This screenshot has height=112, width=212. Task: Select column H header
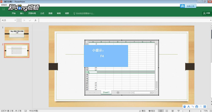pos(151,42)
